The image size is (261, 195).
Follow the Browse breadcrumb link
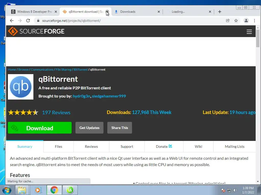23,70
